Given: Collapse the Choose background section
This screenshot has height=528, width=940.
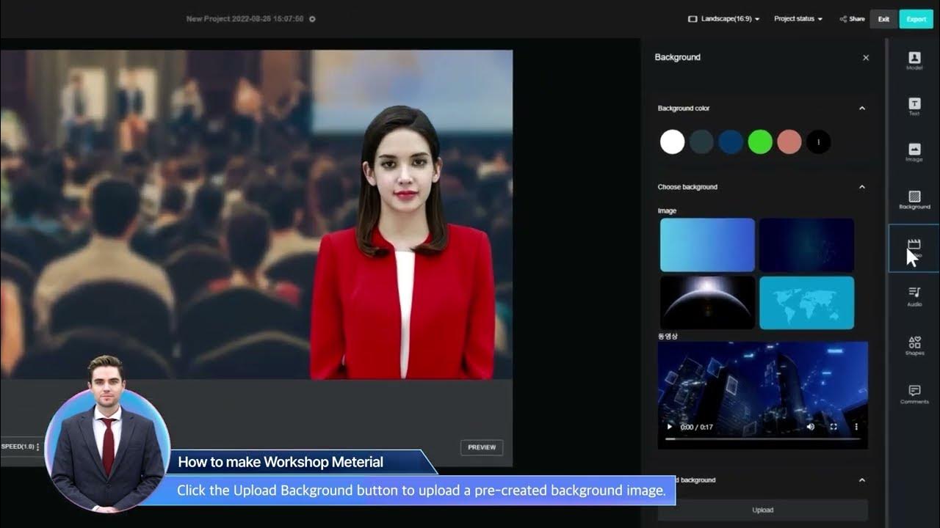Looking at the screenshot, I should click(862, 187).
